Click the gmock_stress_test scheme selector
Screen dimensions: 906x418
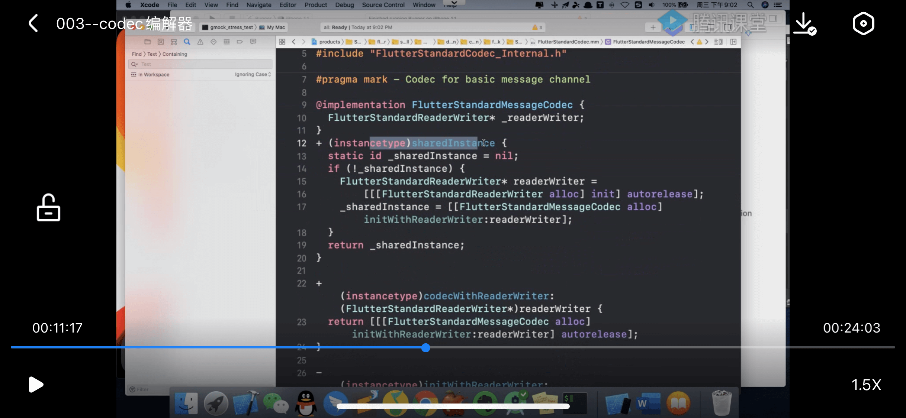(231, 27)
